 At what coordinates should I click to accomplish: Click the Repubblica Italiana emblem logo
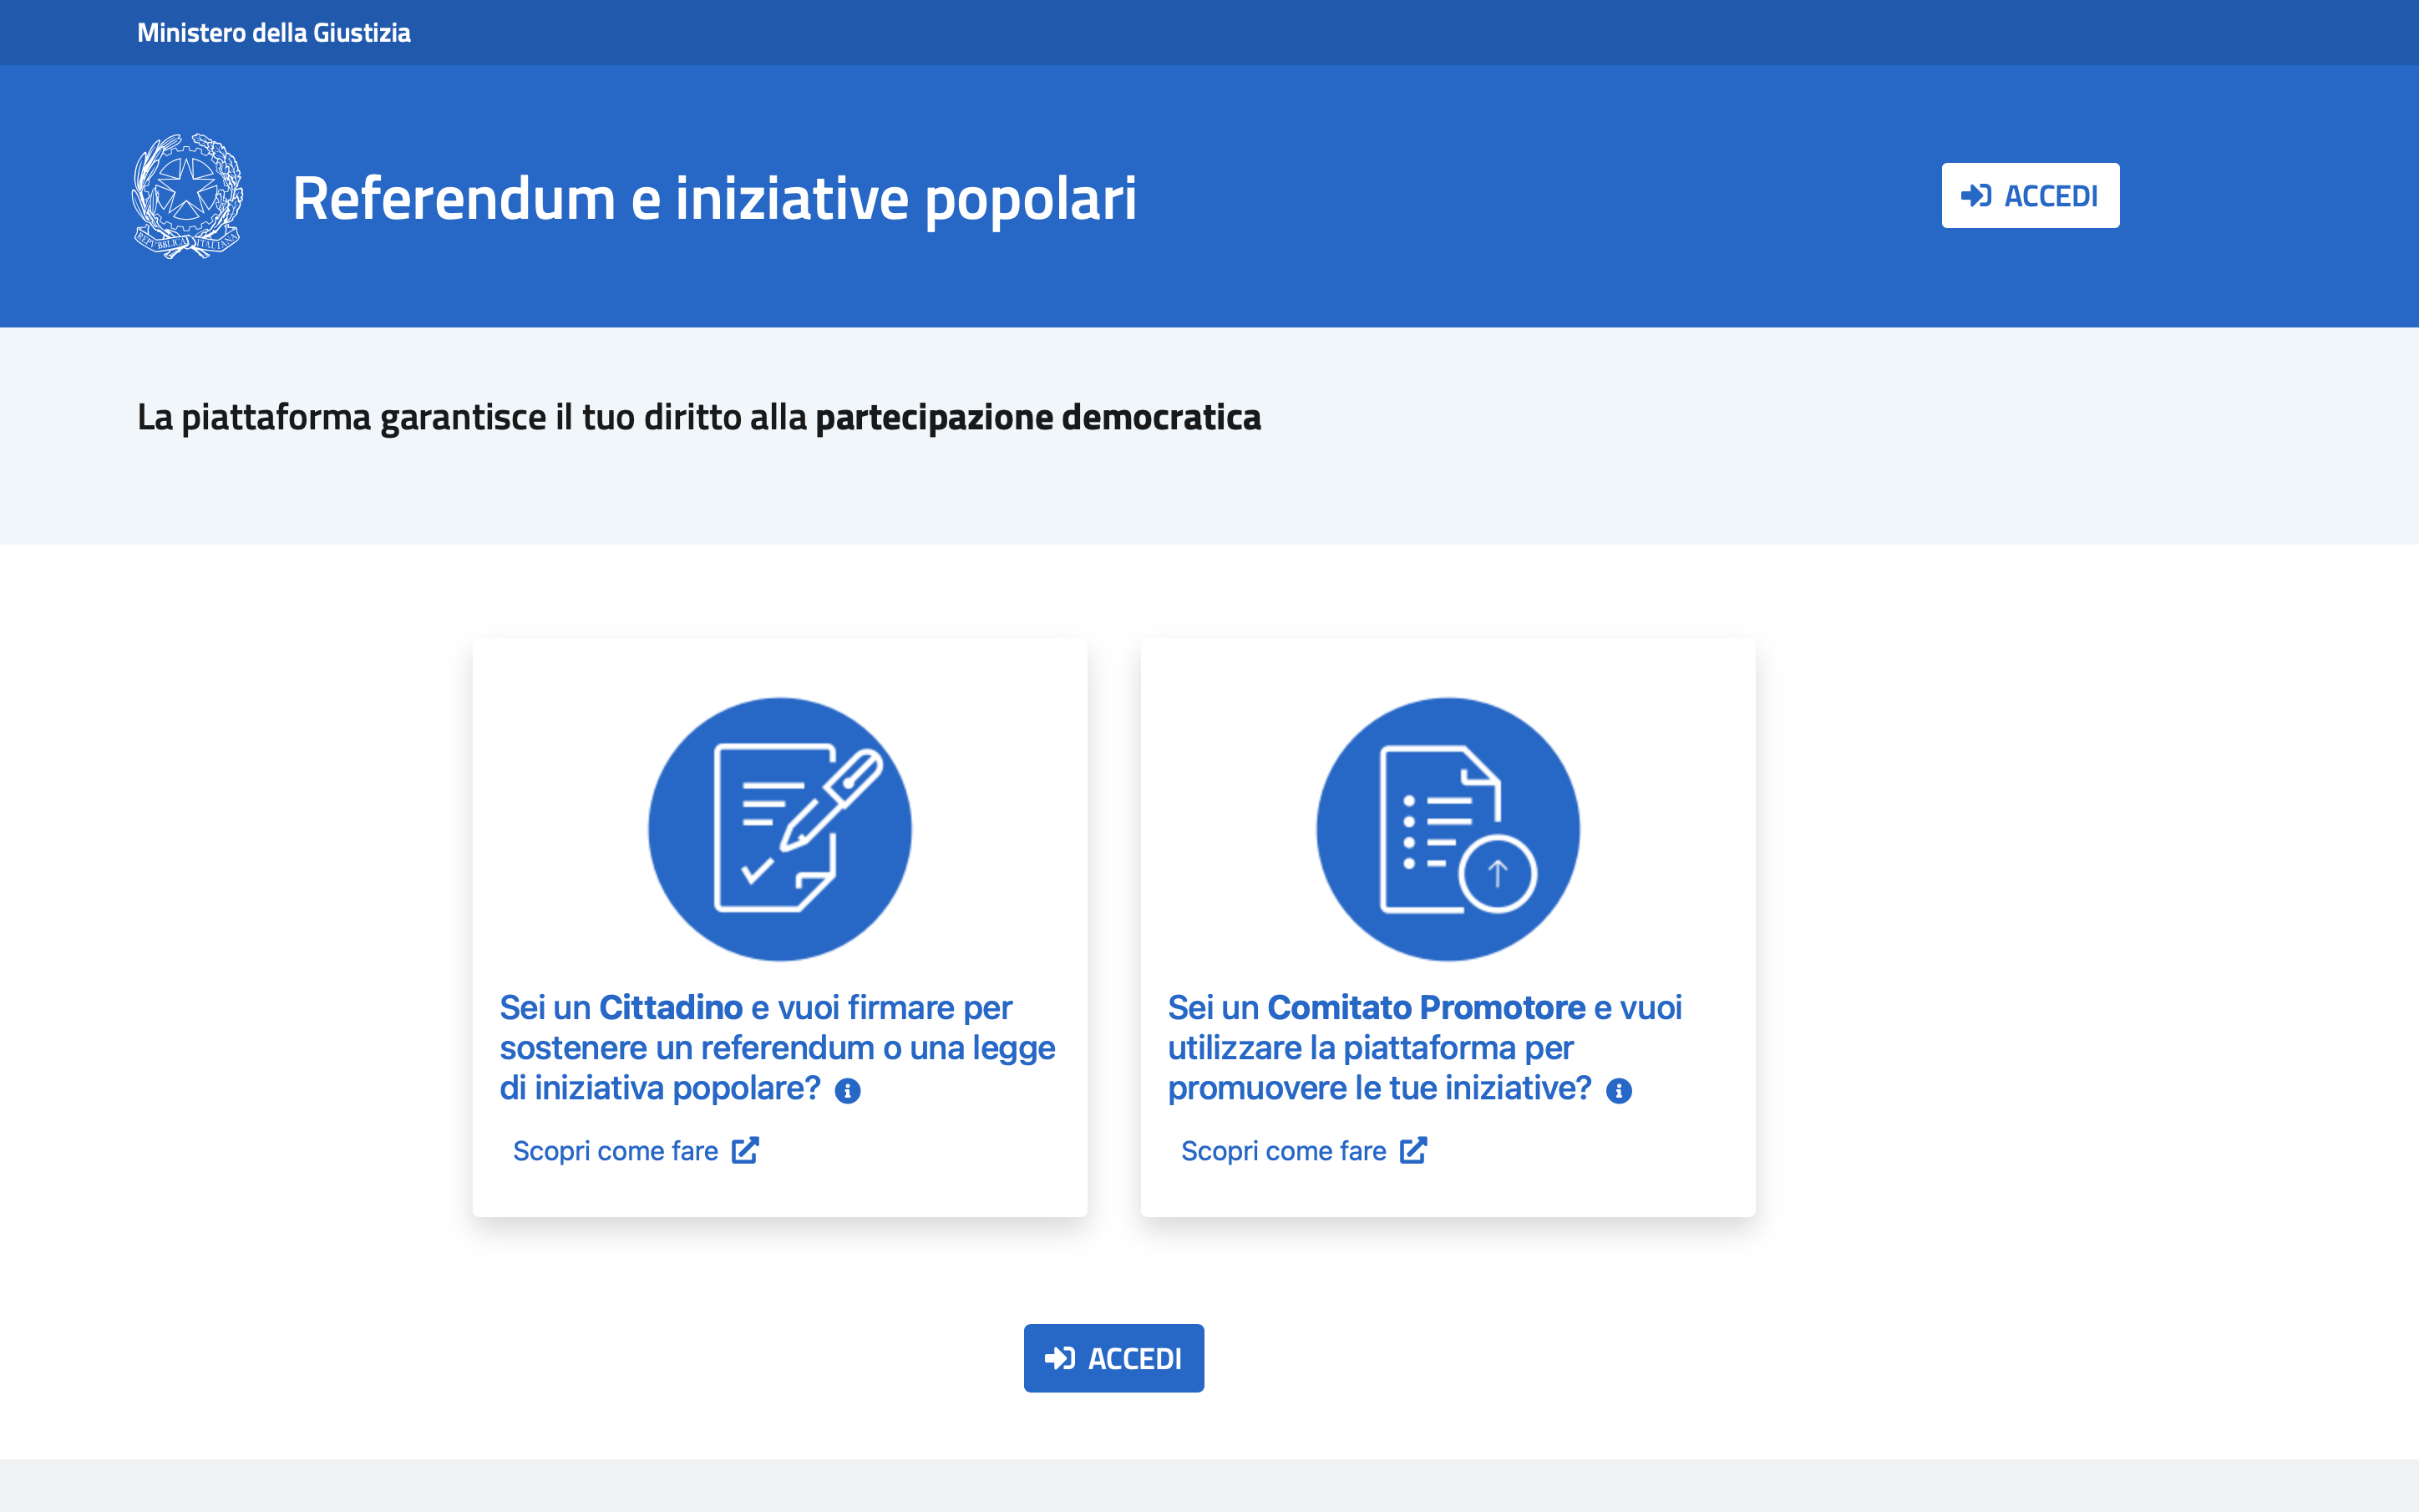(187, 196)
